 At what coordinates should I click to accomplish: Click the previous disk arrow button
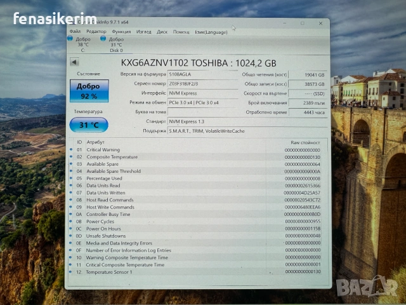point(74,62)
